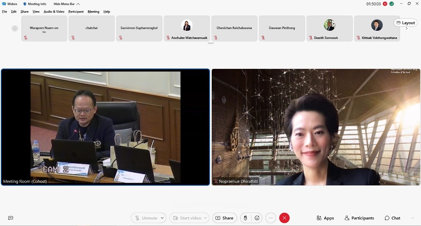This screenshot has width=421, height=226.
Task: Open the Audio & Video menu
Action: 54,11
